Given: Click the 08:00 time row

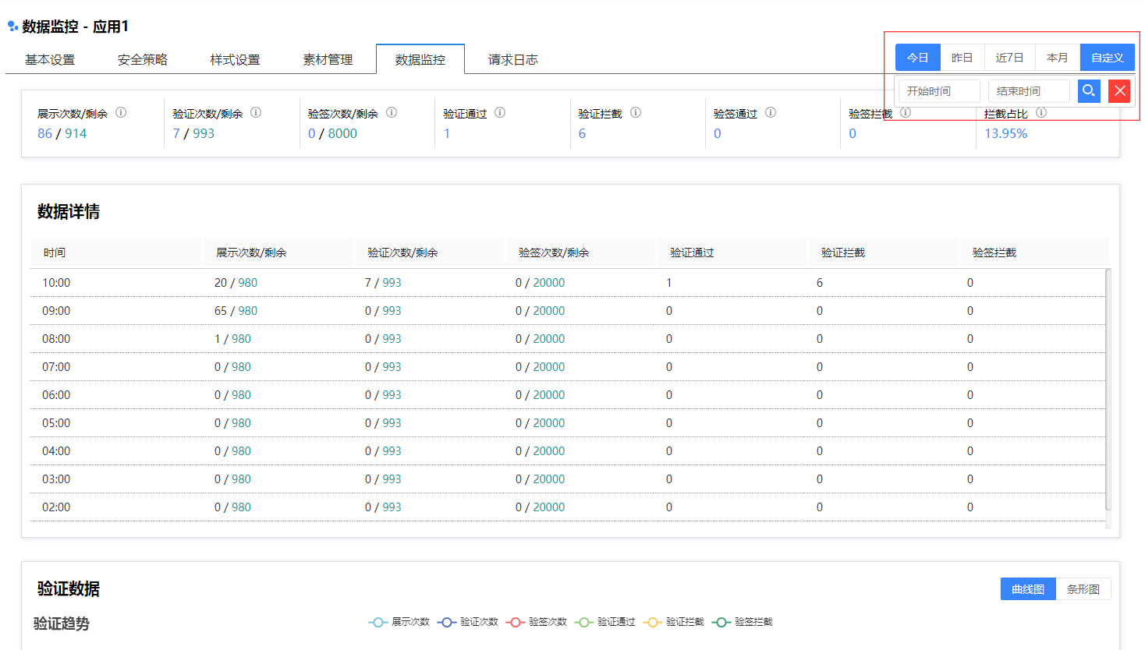Looking at the screenshot, I should tap(568, 339).
